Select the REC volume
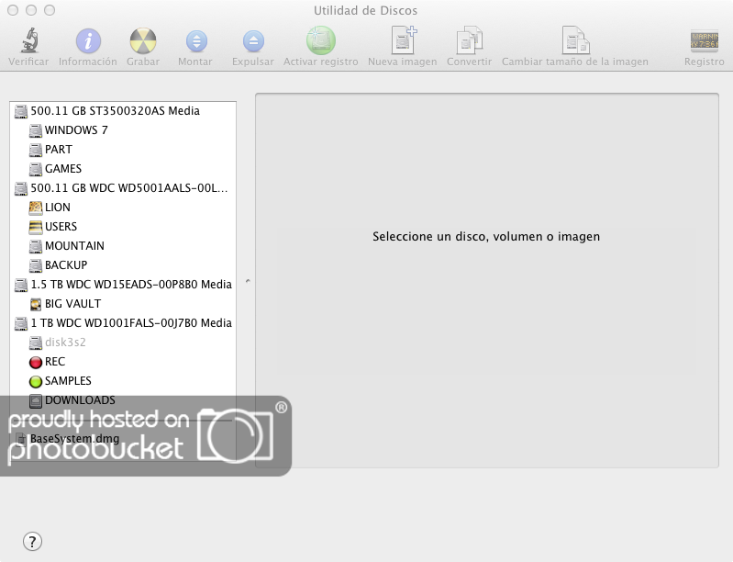 [x=123, y=362]
